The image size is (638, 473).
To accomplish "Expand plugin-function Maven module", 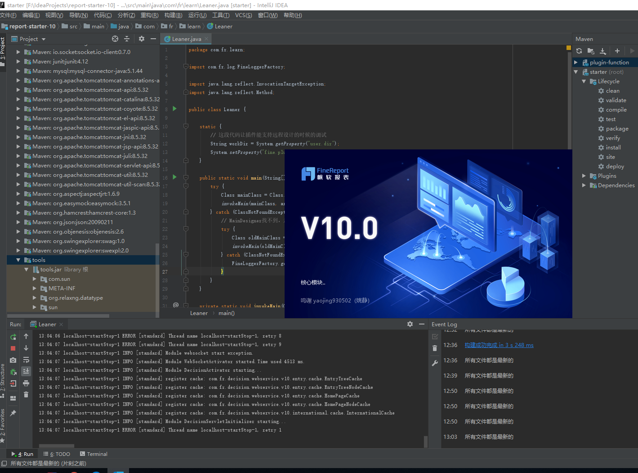I will pyautogui.click(x=576, y=63).
